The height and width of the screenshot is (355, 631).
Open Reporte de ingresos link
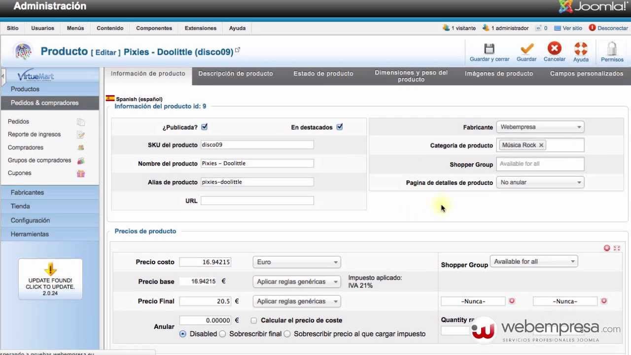35,135
